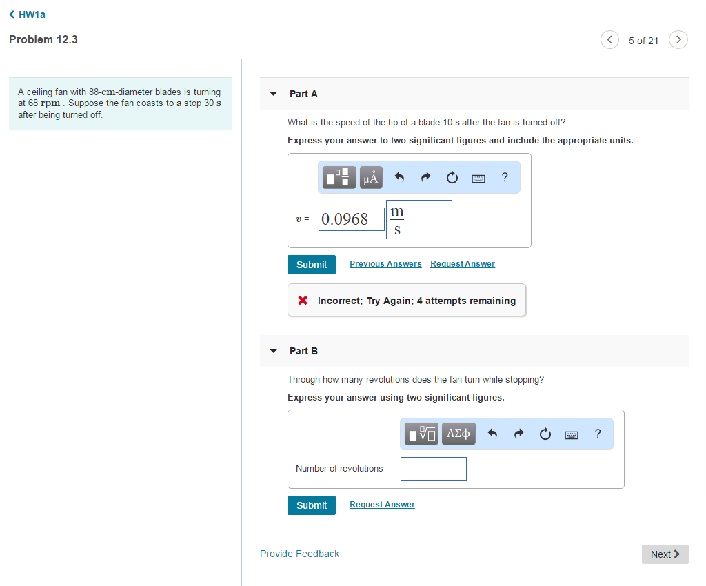View Previous Answers for Part A
706x586 pixels.
tap(385, 264)
